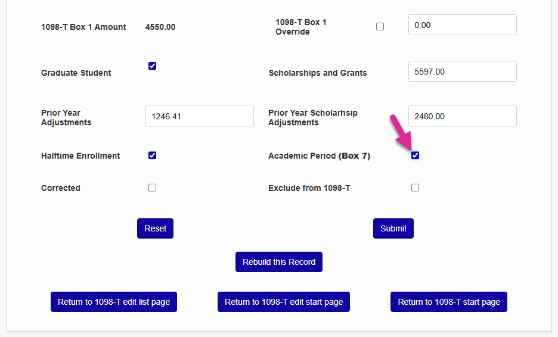Click the Graduate Student label text
Viewport: 558px width, 337px height.
(x=76, y=73)
